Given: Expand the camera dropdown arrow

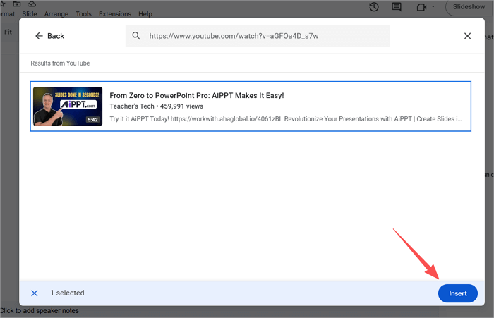Looking at the screenshot, I should pyautogui.click(x=433, y=6).
